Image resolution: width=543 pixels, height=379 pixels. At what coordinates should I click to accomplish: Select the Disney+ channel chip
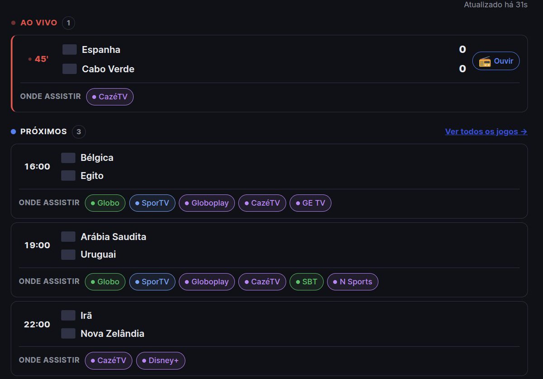click(x=161, y=361)
